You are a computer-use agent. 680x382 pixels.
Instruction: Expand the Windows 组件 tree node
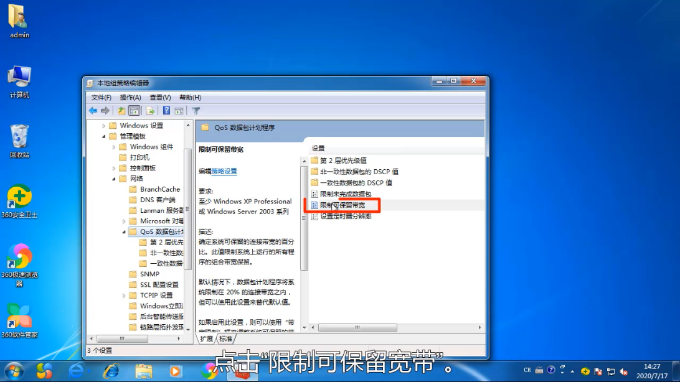click(114, 147)
